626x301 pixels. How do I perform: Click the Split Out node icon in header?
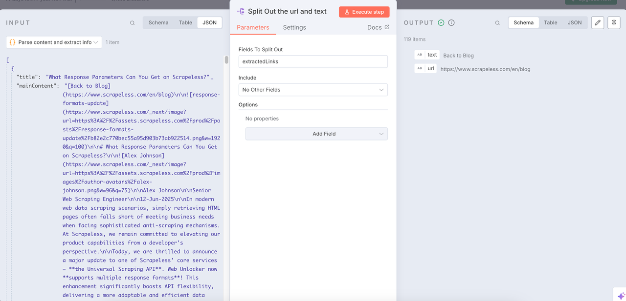click(x=241, y=12)
